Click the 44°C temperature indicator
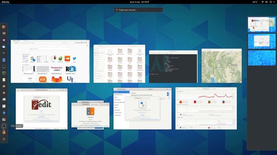 [x=255, y=2]
